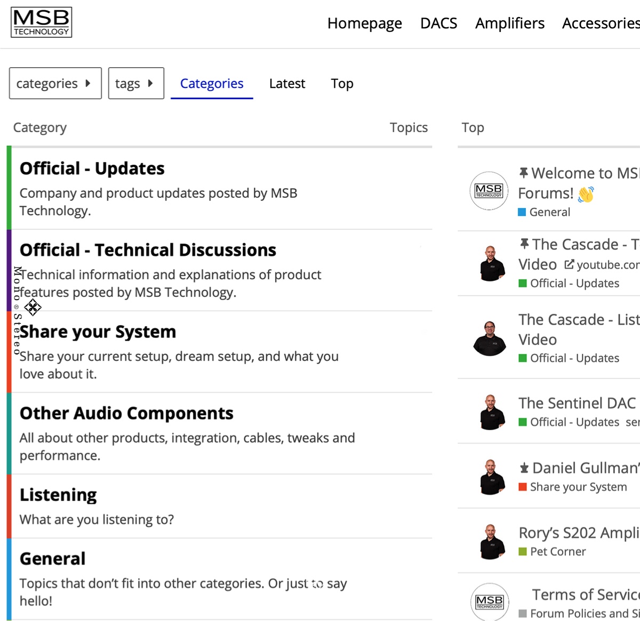Expand the categories dropdown

point(55,83)
